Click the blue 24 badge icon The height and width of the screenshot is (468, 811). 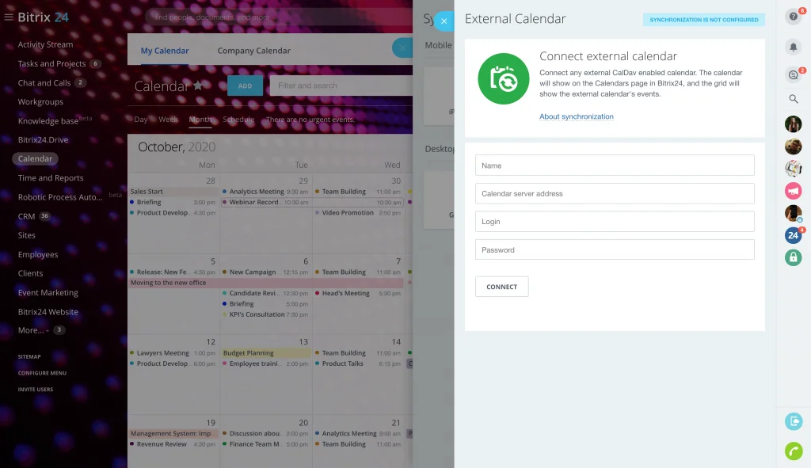pos(793,235)
